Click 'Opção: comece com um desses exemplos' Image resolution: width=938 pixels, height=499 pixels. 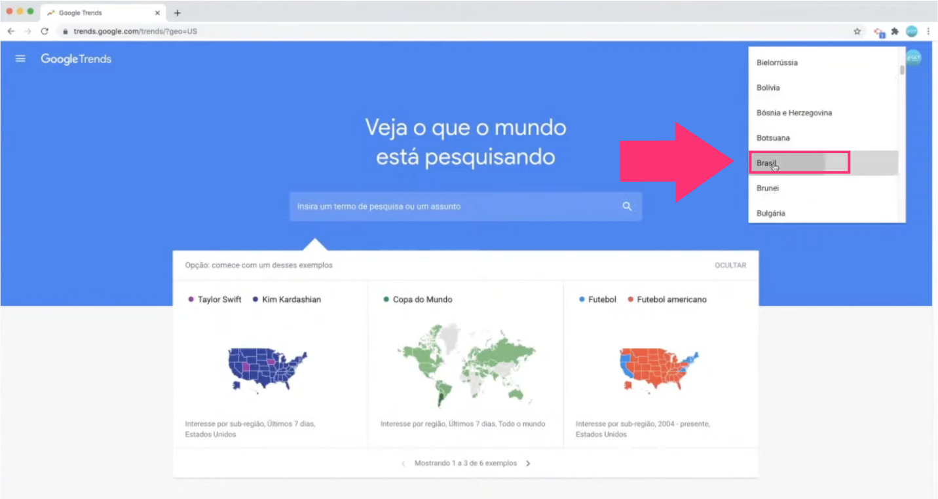(259, 265)
